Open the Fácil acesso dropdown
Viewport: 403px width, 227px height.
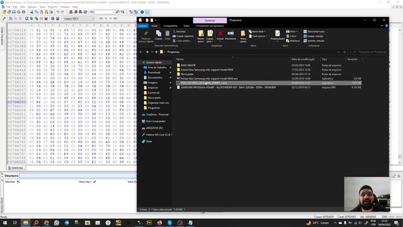point(258,37)
